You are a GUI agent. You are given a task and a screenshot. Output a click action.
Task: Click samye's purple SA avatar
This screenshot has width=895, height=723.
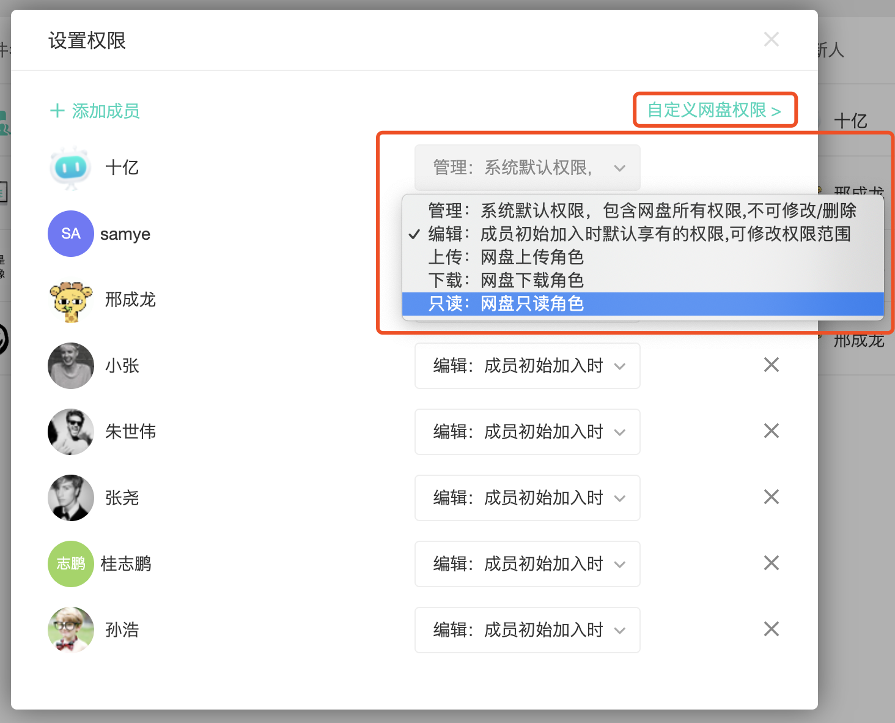[71, 234]
